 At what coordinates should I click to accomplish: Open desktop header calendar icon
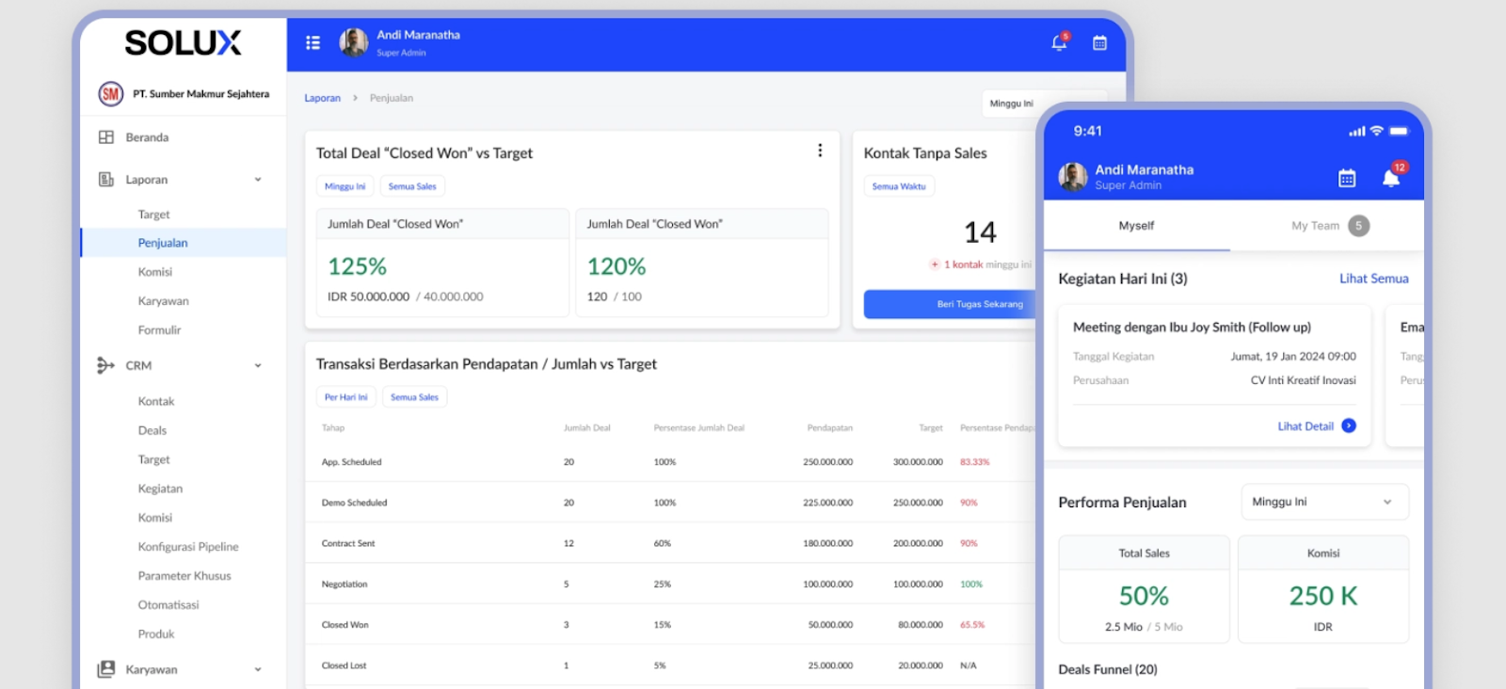pos(1099,42)
